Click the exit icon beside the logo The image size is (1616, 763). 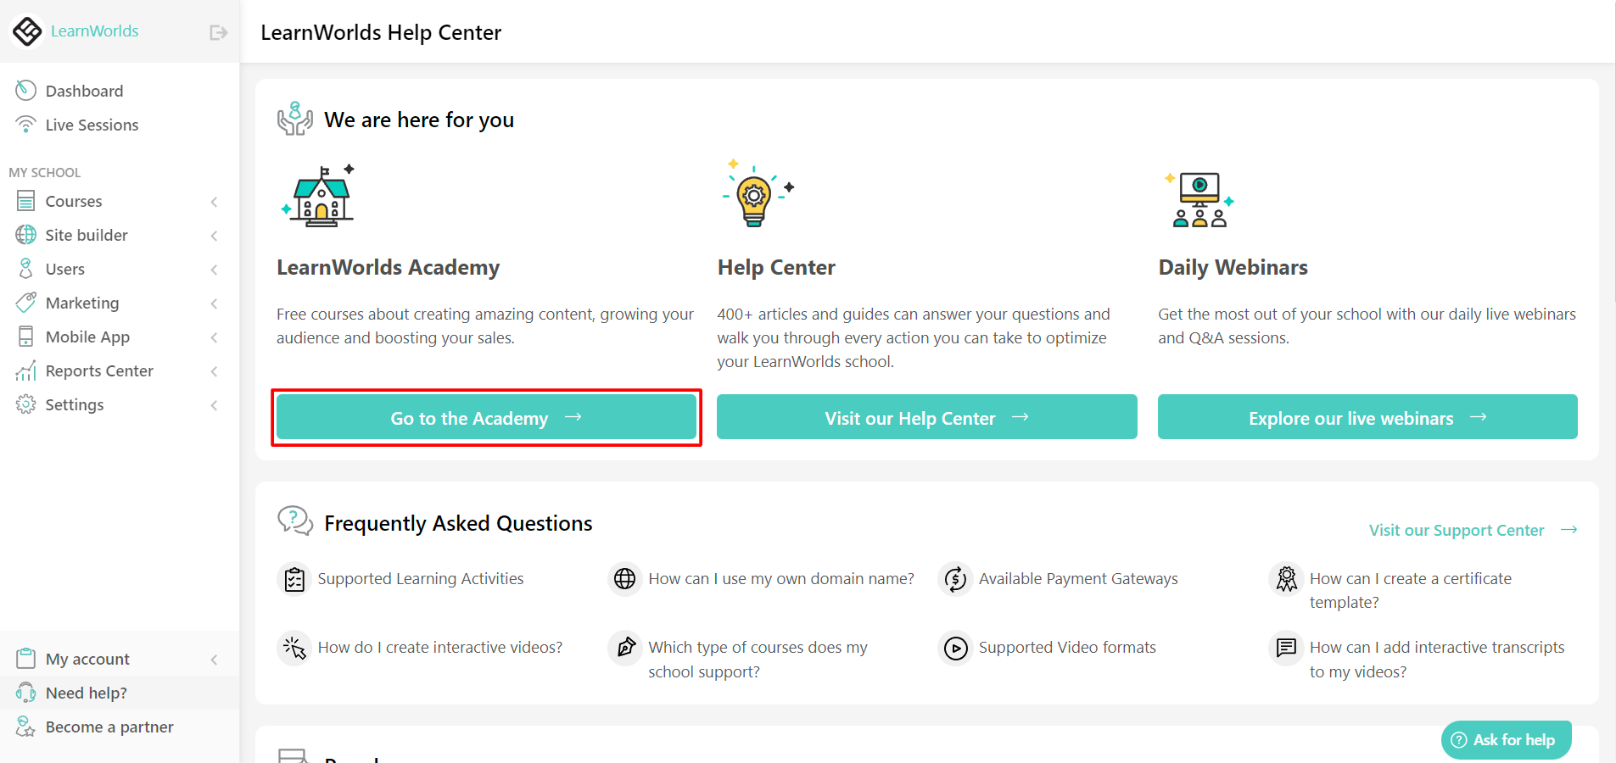pos(218,31)
